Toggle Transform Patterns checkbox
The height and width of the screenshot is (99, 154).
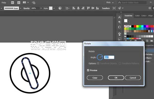point(120,63)
